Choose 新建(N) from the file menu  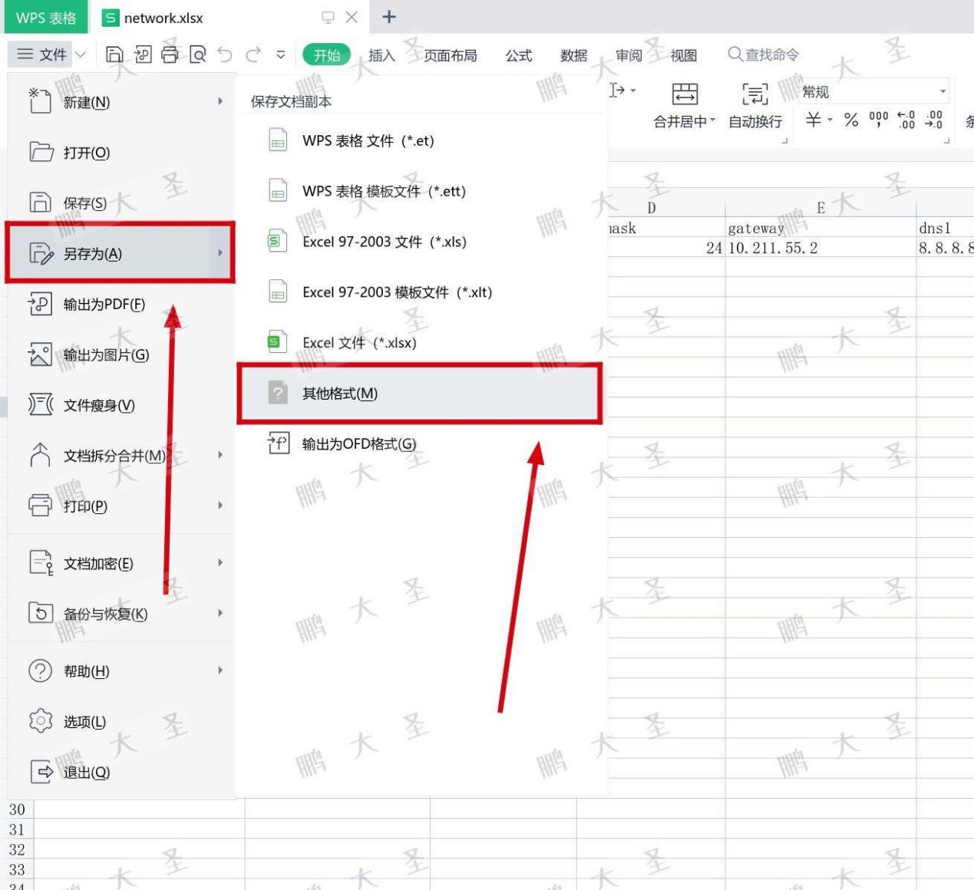121,101
